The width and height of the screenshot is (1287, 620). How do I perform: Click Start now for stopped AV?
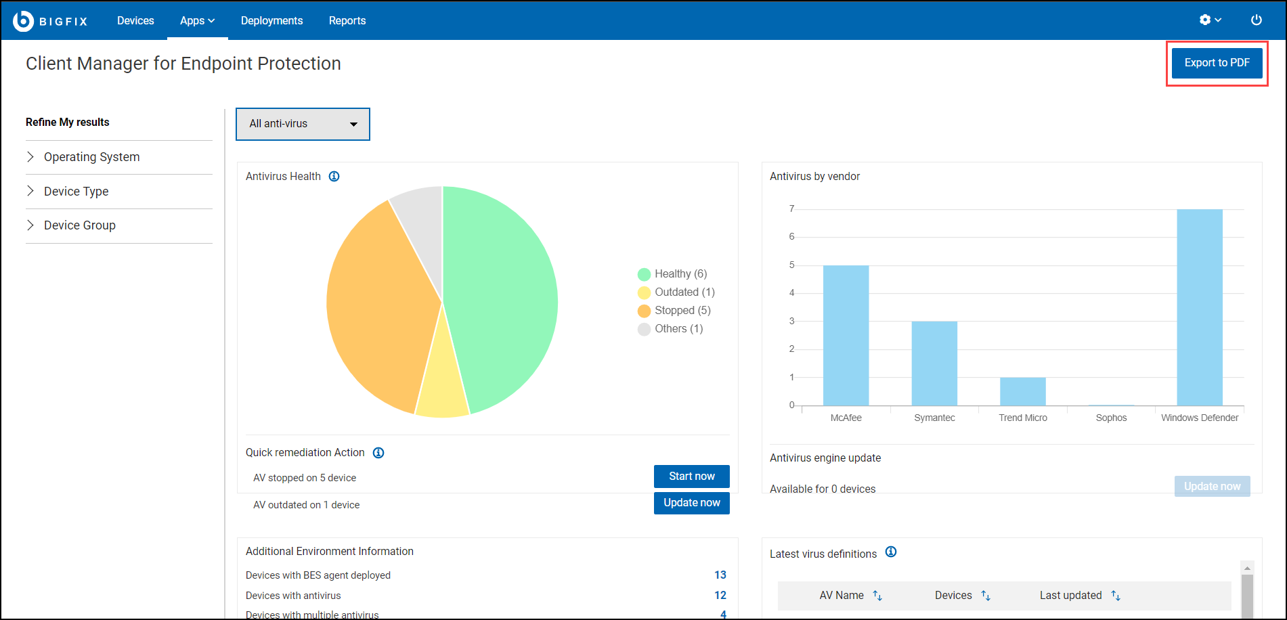(x=691, y=477)
